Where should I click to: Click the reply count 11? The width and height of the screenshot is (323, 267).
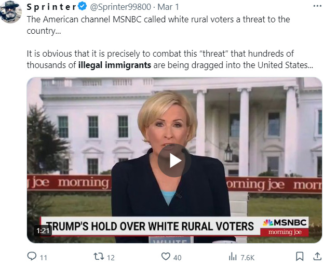pos(43,257)
